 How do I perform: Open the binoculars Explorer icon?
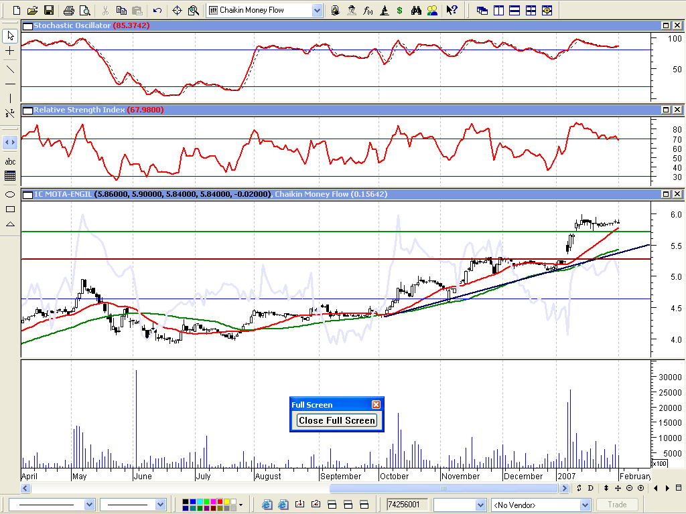(x=416, y=10)
